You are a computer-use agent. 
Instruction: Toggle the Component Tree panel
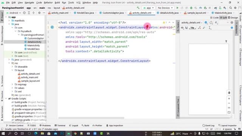point(178,107)
